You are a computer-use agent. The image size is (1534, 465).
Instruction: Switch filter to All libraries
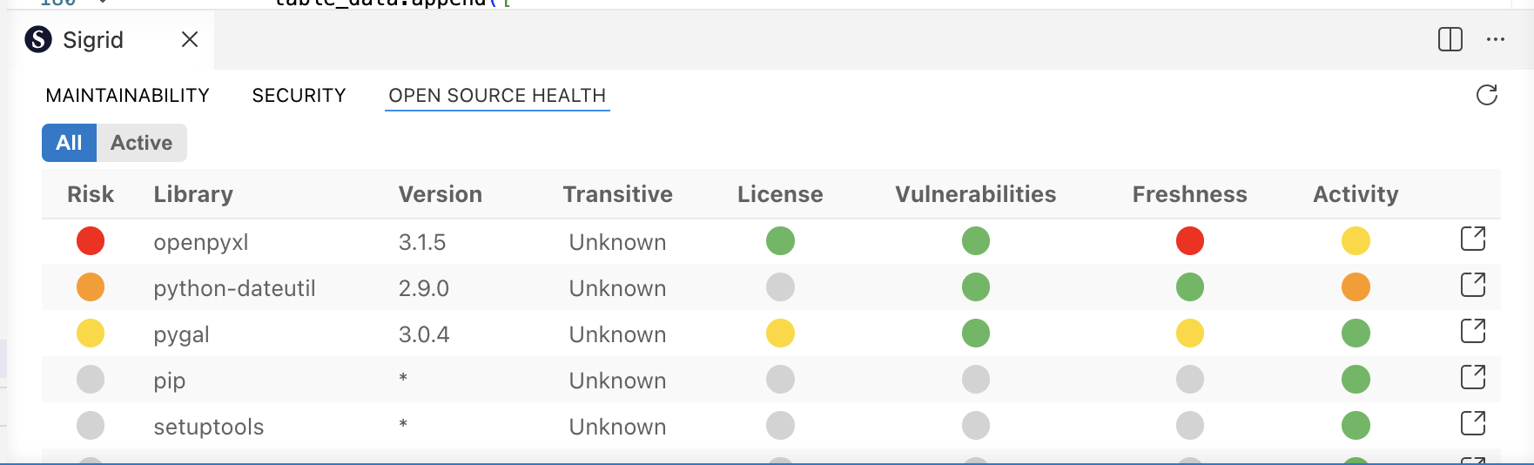pos(69,143)
